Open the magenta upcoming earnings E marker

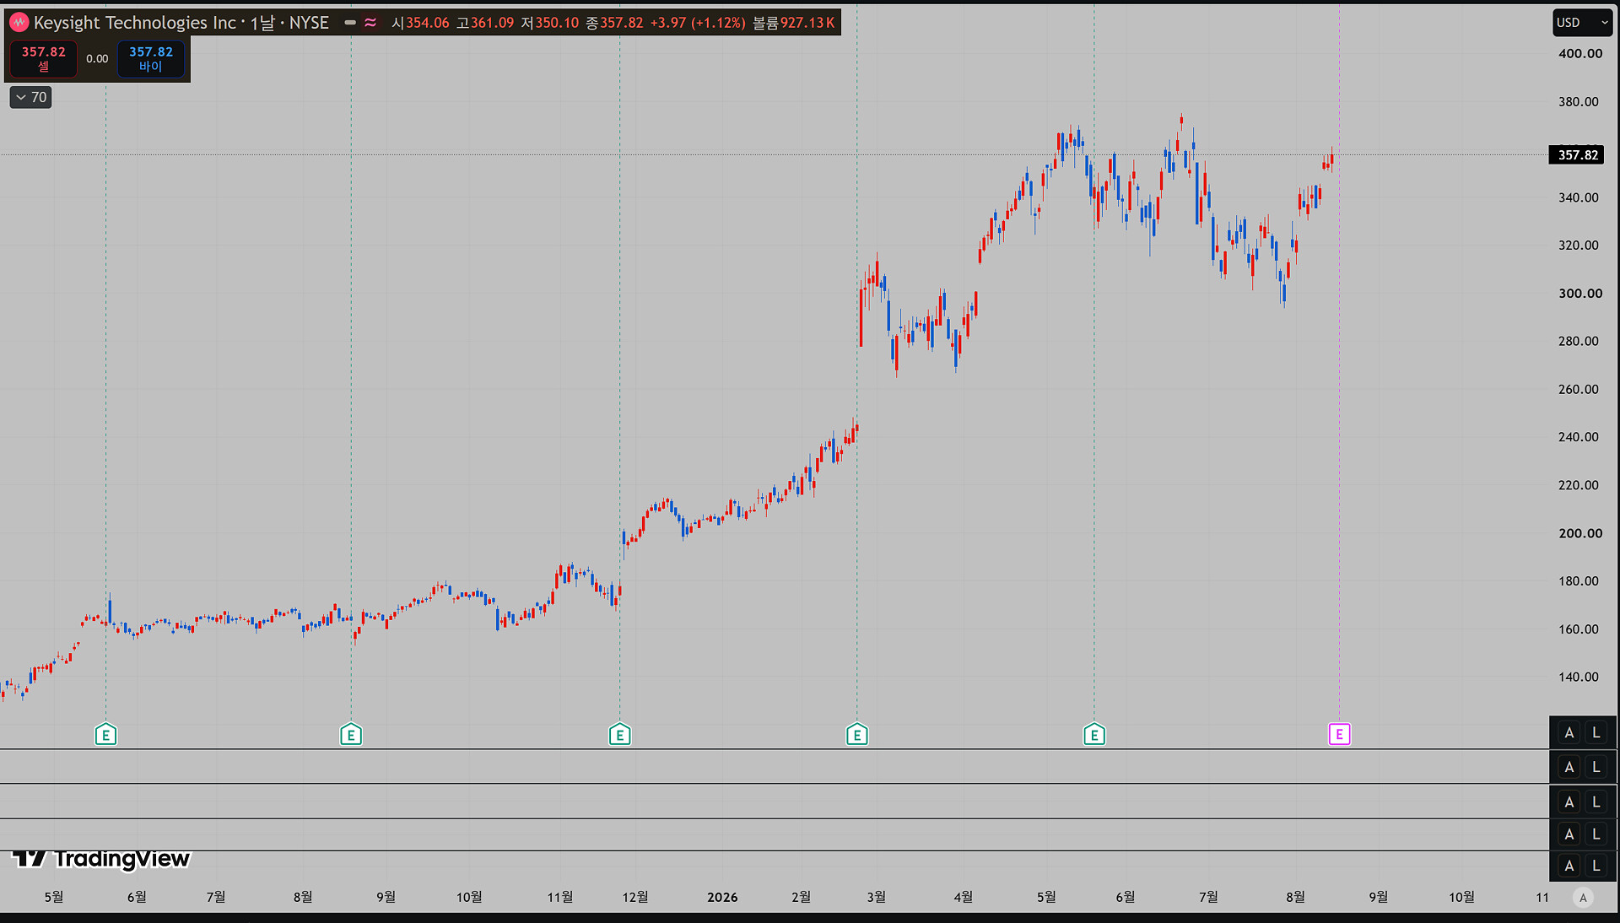coord(1339,734)
